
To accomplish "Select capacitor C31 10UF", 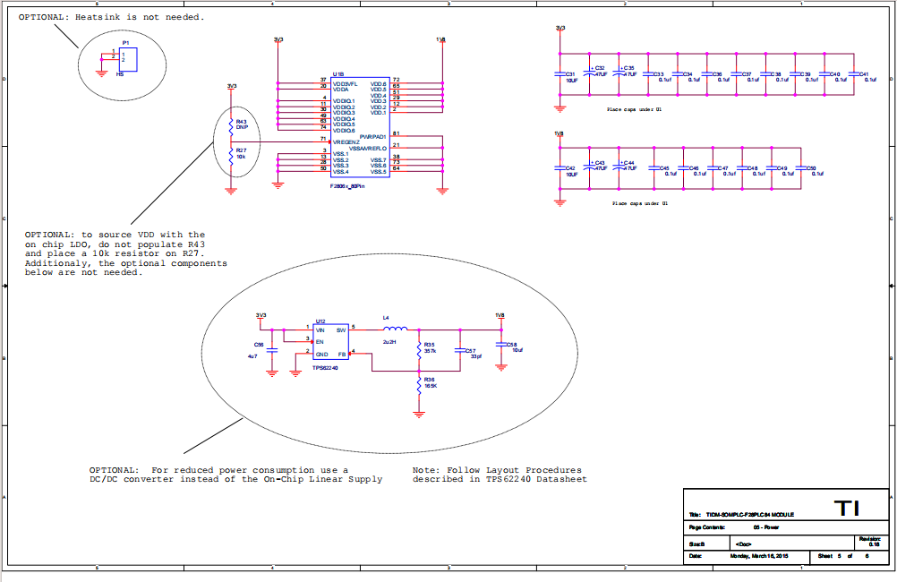I will (x=560, y=74).
